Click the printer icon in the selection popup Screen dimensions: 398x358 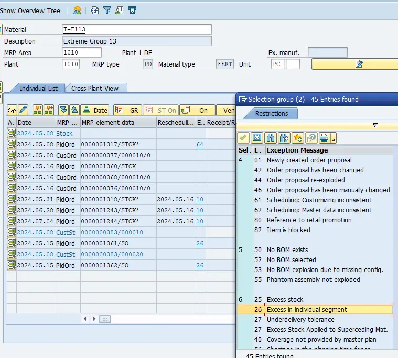[324, 138]
